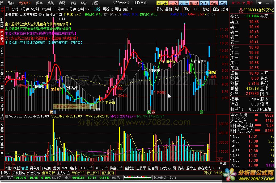Click the 画线 drawing tool button
Image resolution: width=276 pixels, height=183 pixels.
pos(187,9)
